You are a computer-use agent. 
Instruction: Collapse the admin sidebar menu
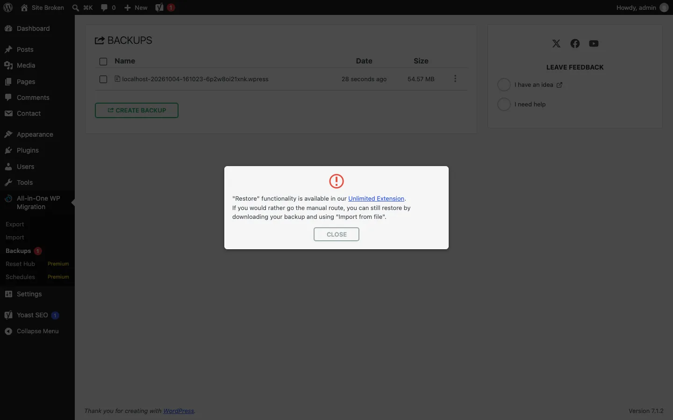pyautogui.click(x=37, y=331)
